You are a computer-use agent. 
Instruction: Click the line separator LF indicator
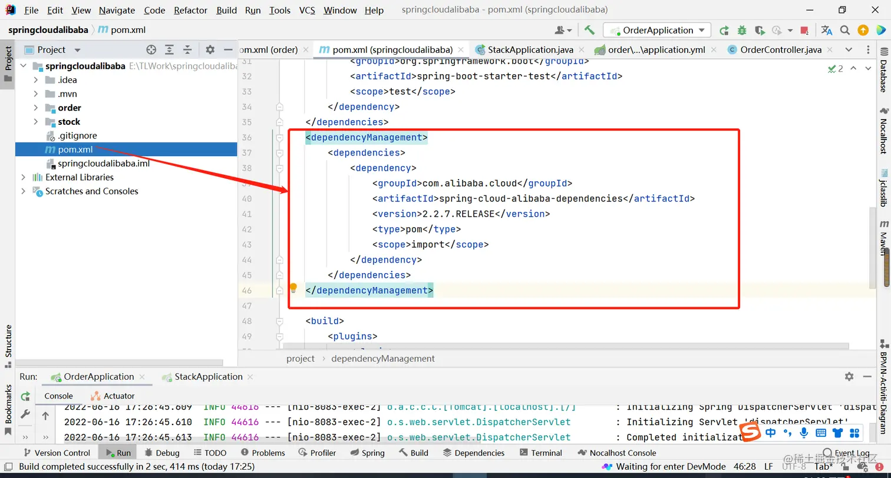tap(768, 467)
